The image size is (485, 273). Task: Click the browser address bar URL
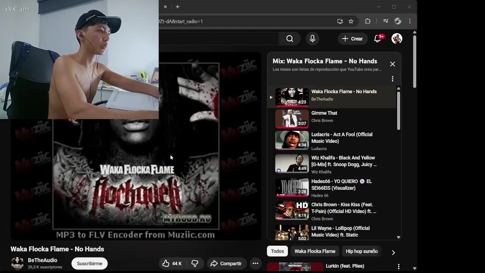point(181,21)
